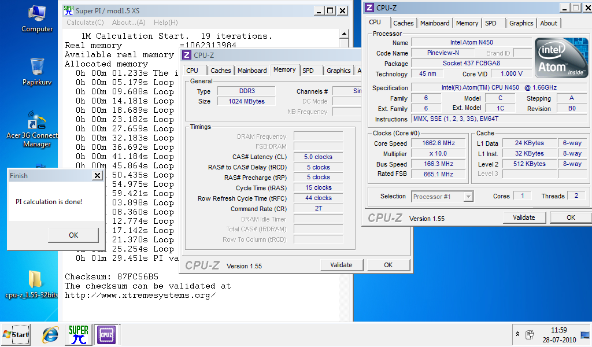592x347 pixels.
Task: Click the show desktop tray icon
Action: (585, 335)
